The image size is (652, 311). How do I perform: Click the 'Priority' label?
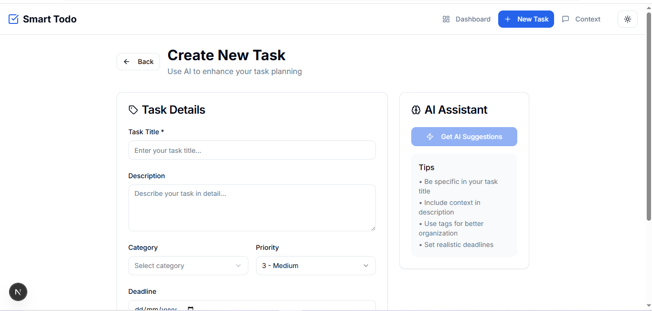point(267,247)
